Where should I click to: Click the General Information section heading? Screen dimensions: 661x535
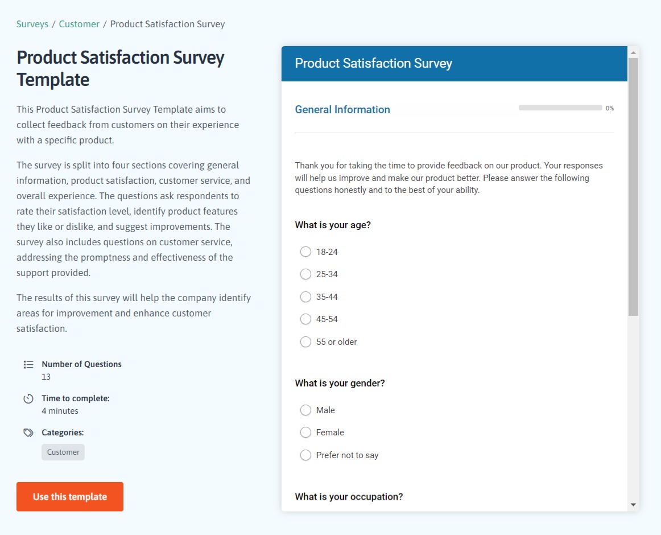pyautogui.click(x=342, y=109)
